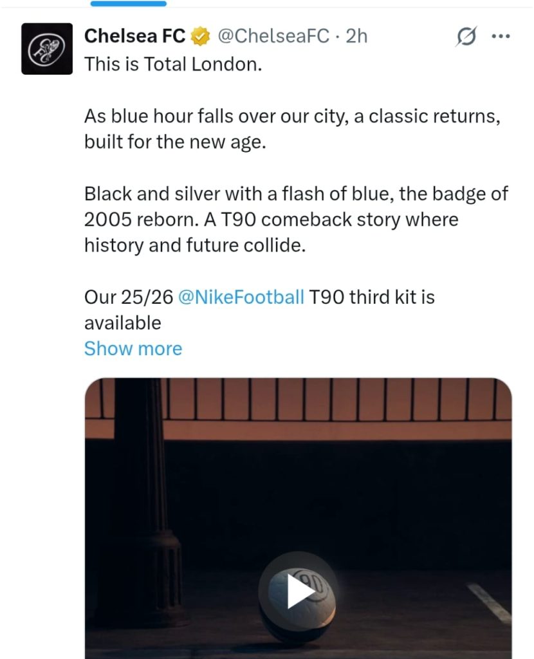
Task: Expand the post with Show more
Action: [133, 348]
